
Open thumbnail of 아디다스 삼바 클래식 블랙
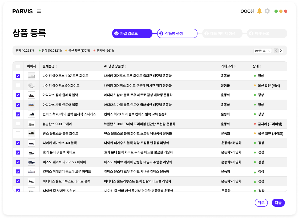coord(31,95)
